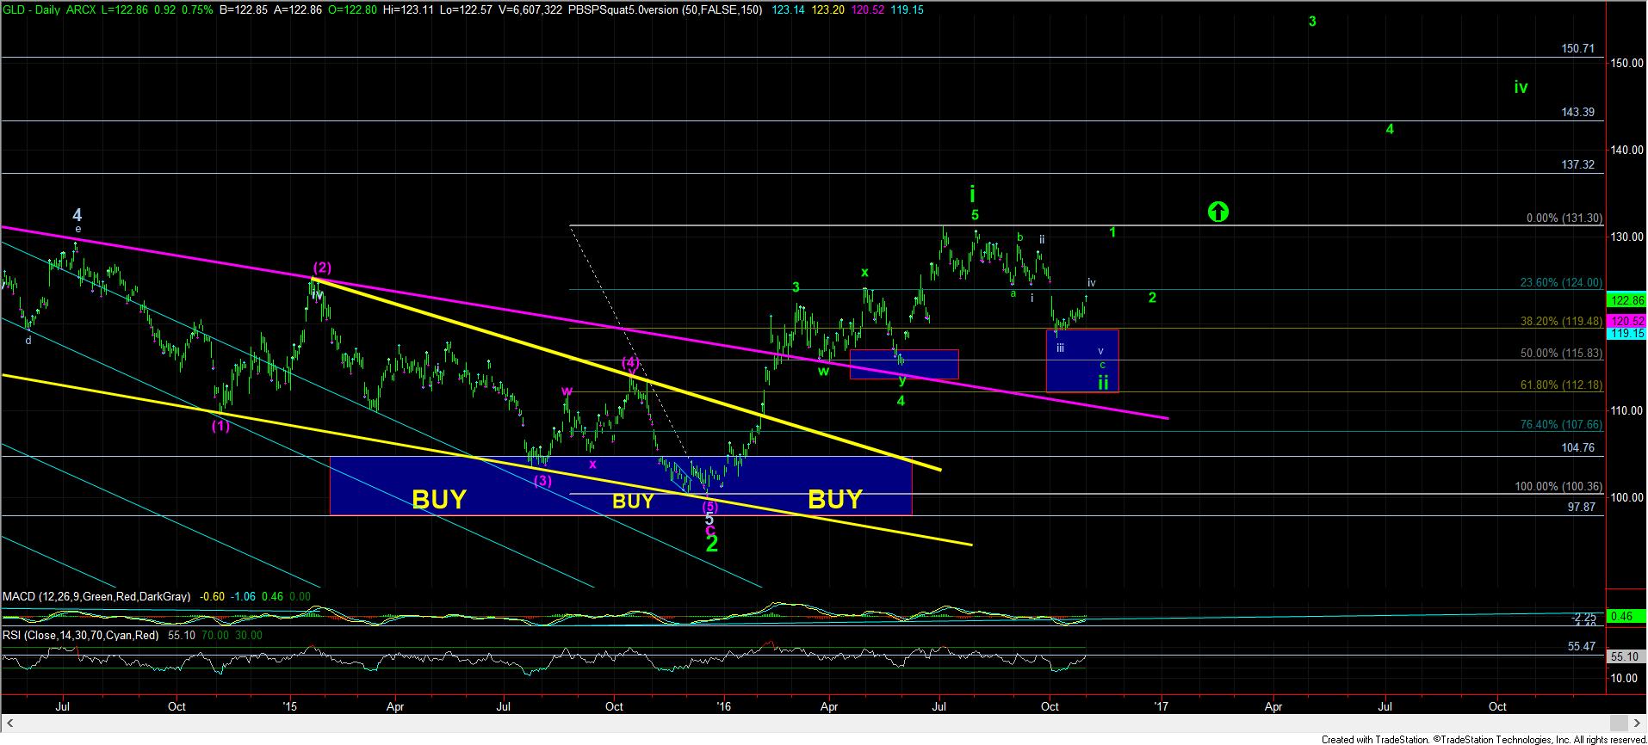1648x745 pixels.
Task: Click the magenta (3) wave label
Action: pos(542,481)
